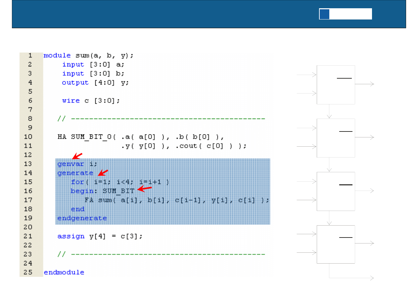Click the wire keyword on line 6

point(71,101)
